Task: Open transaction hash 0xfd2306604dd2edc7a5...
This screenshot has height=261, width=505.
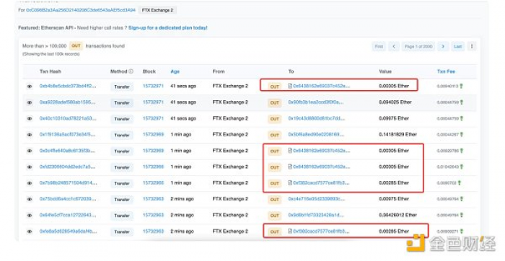Action: click(x=67, y=167)
